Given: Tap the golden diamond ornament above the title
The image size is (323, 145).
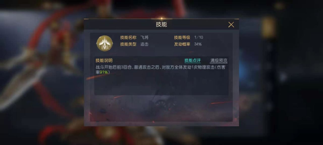Looking at the screenshot, I should [x=161, y=18].
